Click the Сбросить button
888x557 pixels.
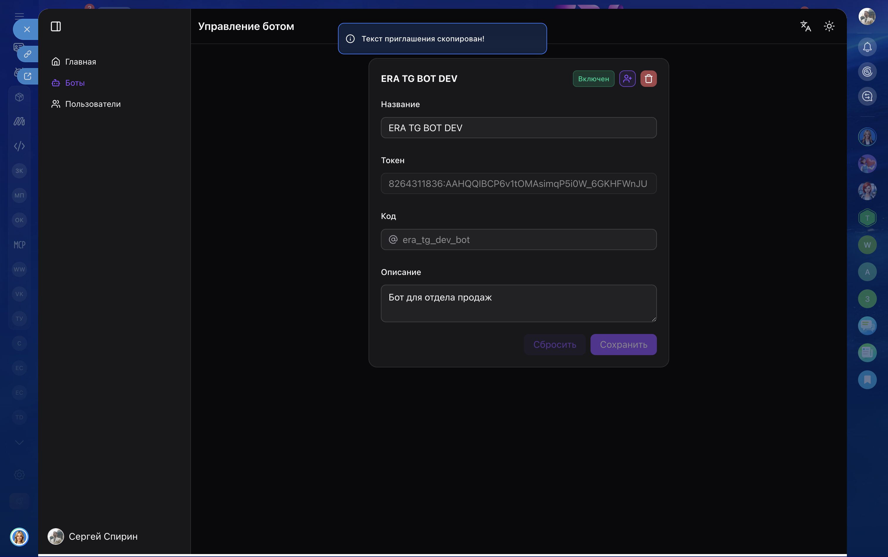coord(554,345)
